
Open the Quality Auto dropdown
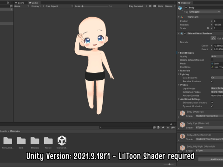217,56
